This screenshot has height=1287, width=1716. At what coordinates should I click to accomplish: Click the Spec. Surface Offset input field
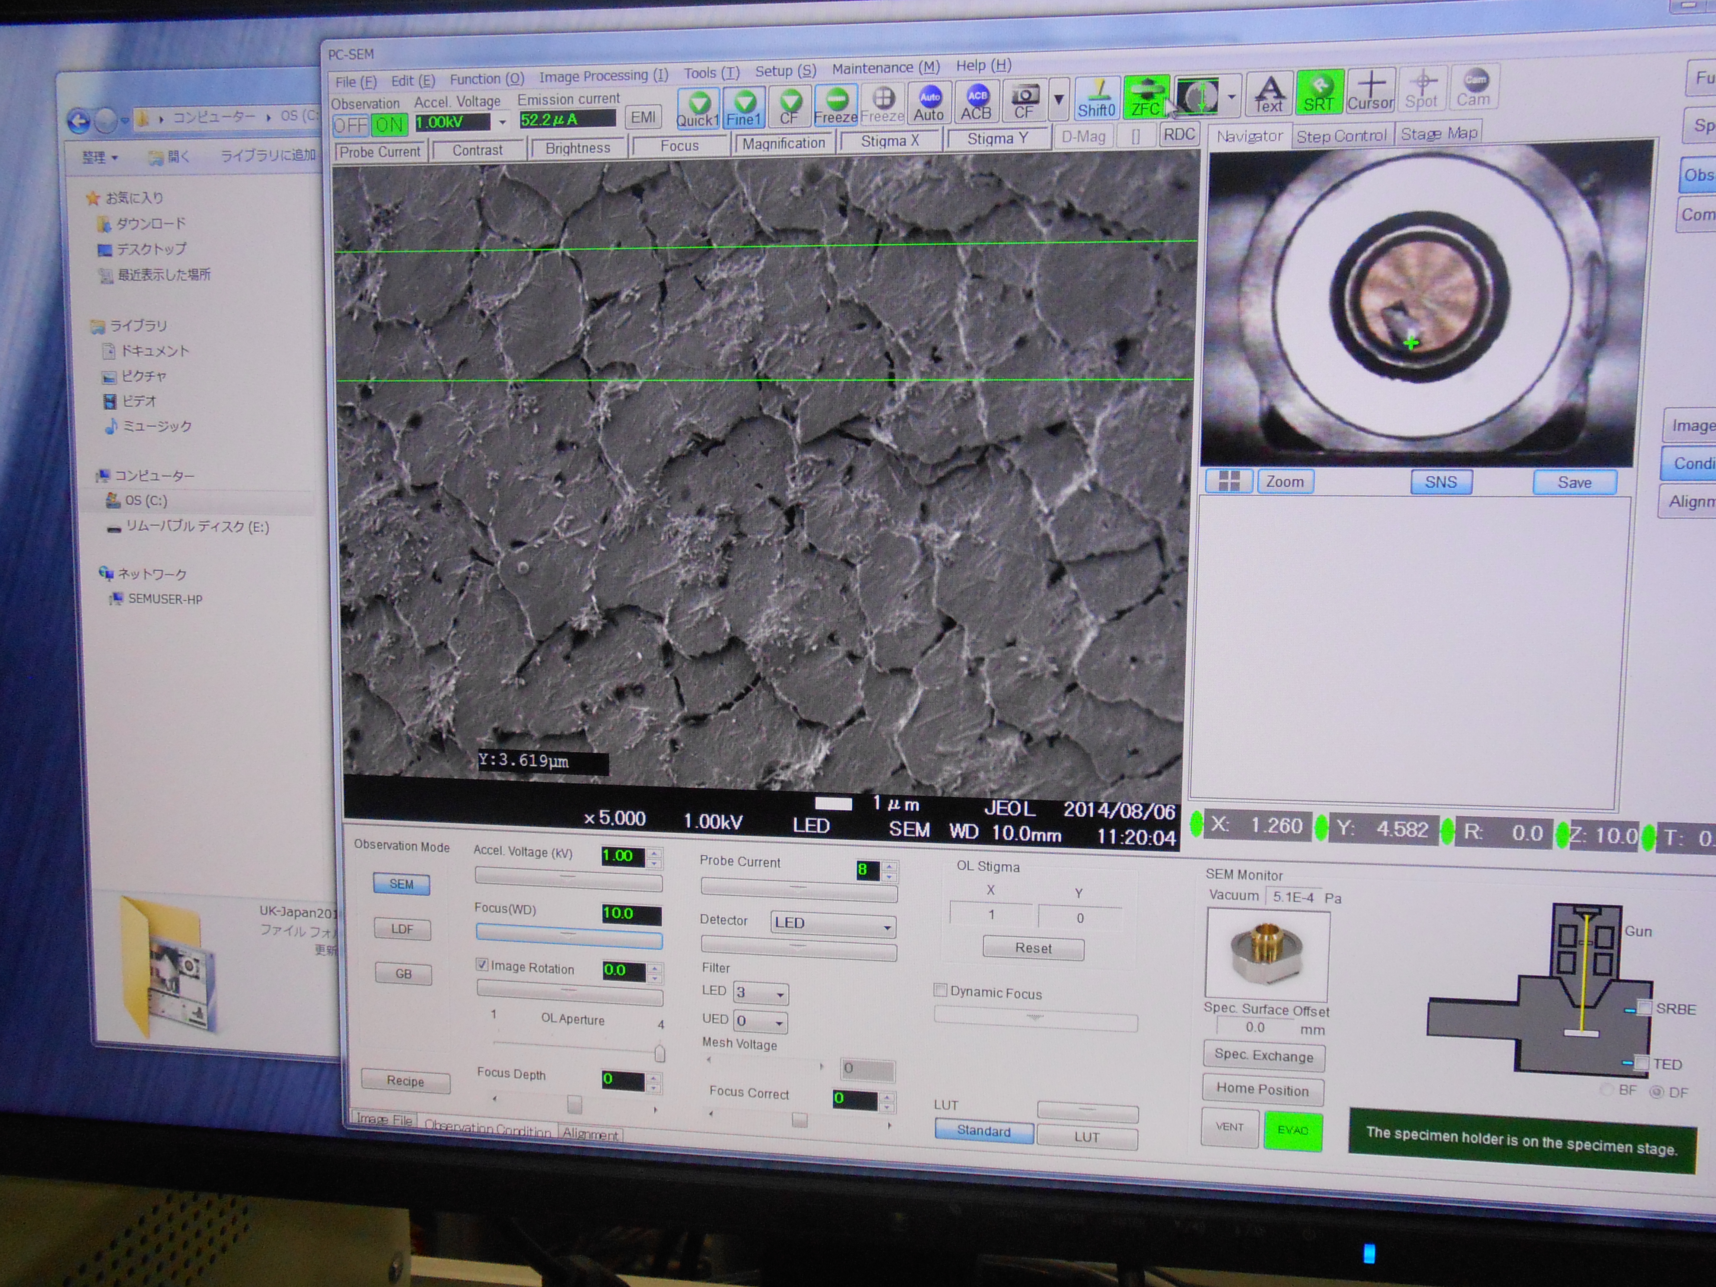(1255, 1026)
